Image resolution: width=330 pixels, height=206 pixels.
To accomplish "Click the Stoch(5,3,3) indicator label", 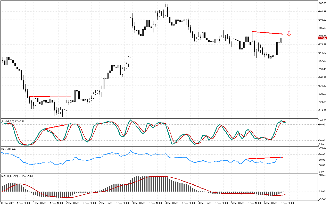I will click(14, 121).
